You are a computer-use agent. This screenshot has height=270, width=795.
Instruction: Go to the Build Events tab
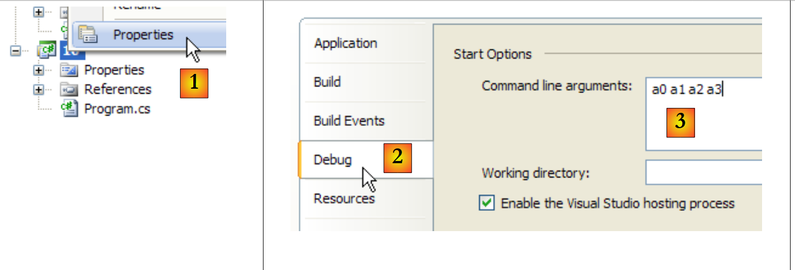tap(349, 120)
